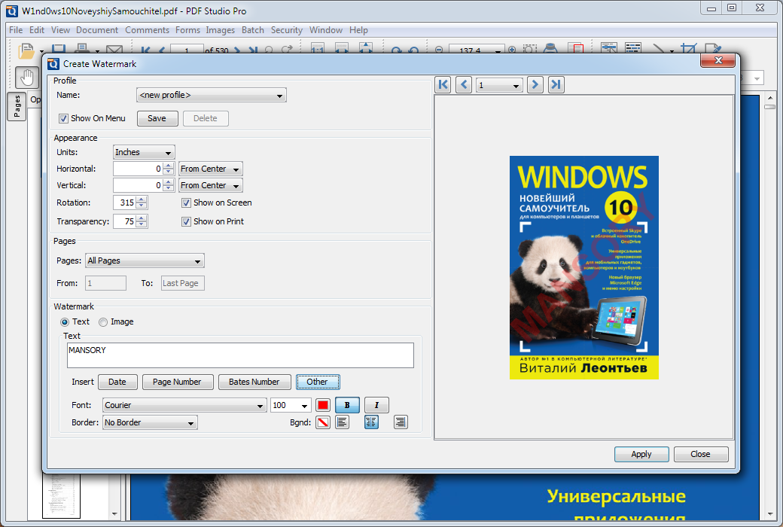The image size is (783, 527).
Task: Open the File menu
Action: [x=16, y=30]
